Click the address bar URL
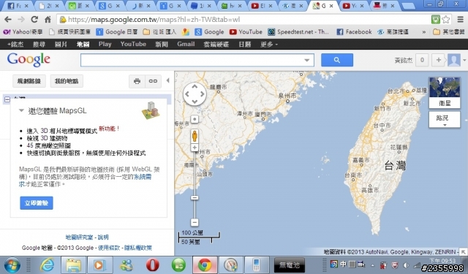The width and height of the screenshot is (468, 274). pyautogui.click(x=154, y=20)
